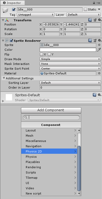
Task: Open Sprite Renderer settings gear
Action: (100, 40)
